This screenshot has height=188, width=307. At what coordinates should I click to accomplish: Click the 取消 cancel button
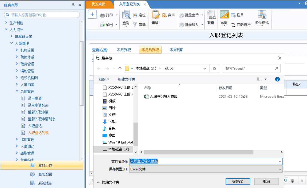[266, 181]
